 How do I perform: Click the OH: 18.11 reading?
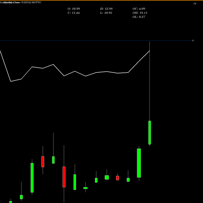[140, 13]
